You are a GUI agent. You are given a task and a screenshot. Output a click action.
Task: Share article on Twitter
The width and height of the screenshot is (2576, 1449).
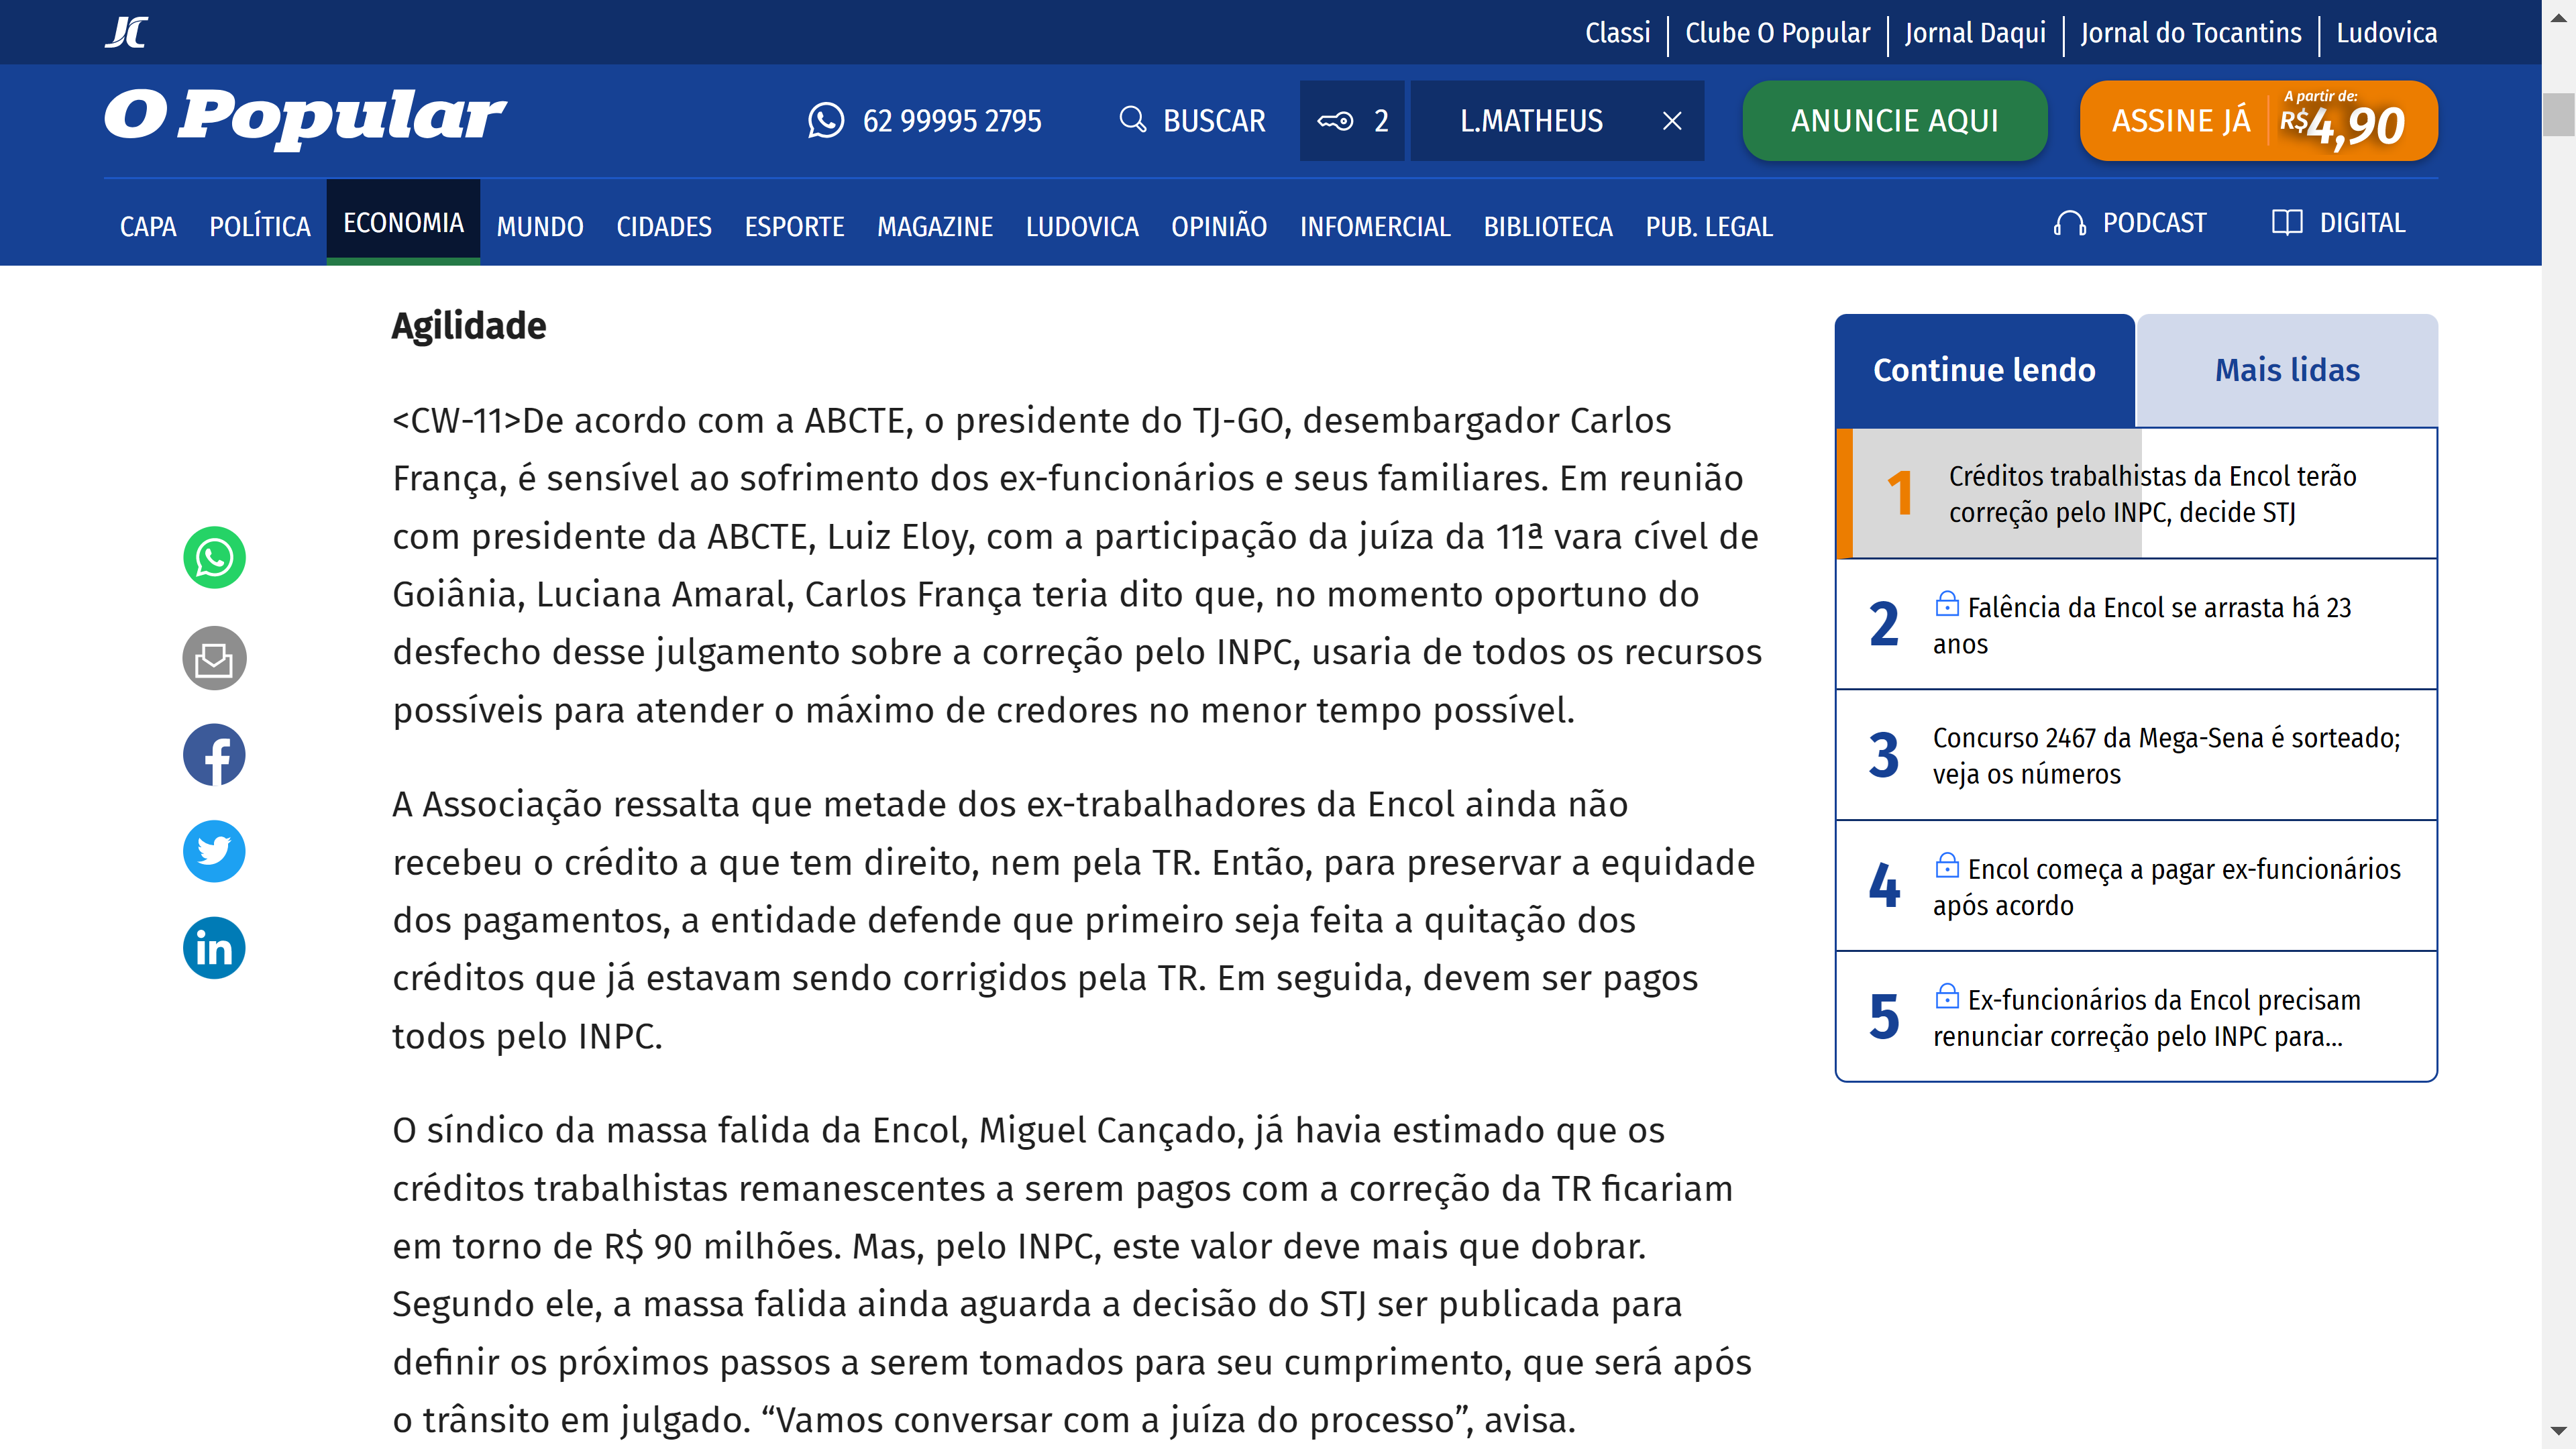pos(214,851)
